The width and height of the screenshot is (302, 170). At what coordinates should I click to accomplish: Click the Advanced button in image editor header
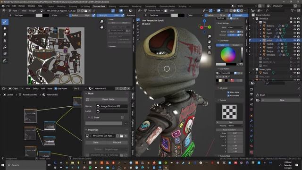[131, 15]
